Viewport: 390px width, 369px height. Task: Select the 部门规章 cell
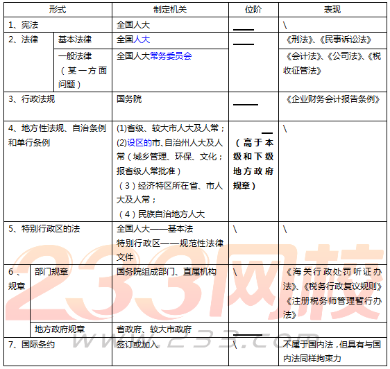(x=71, y=293)
